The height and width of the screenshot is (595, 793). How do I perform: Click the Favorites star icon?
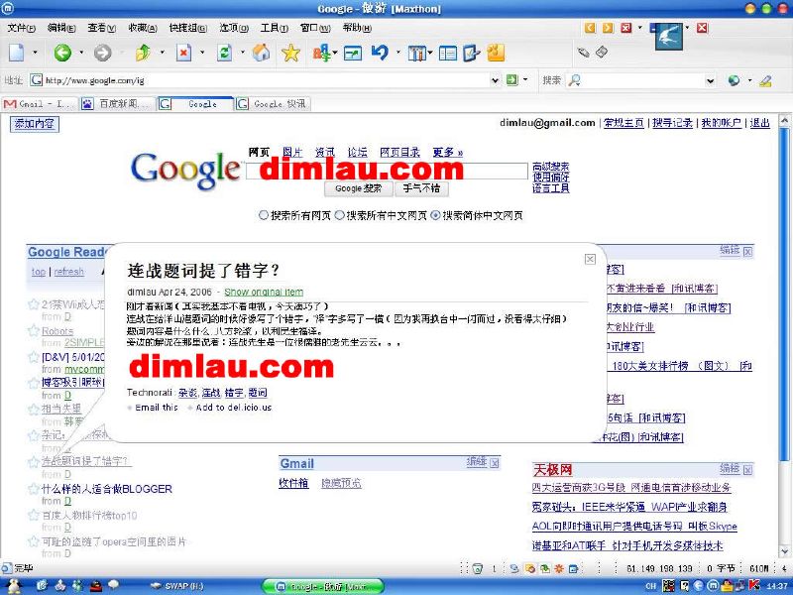tap(291, 55)
